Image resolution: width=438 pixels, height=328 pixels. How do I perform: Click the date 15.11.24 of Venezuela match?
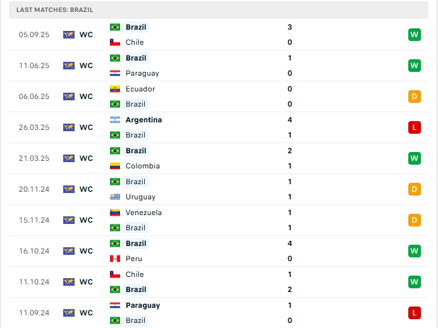34,220
